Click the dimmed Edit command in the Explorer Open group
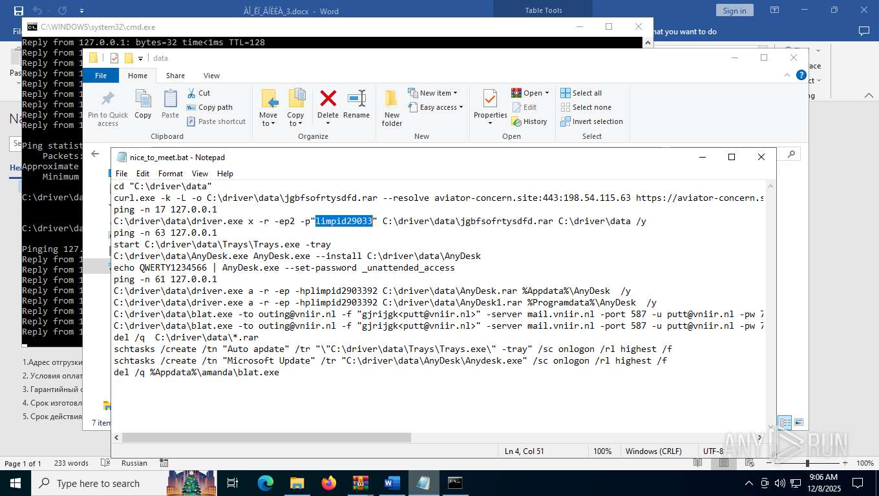 [524, 107]
